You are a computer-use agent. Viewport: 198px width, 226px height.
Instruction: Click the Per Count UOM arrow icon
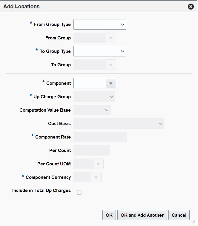[x=98, y=164]
